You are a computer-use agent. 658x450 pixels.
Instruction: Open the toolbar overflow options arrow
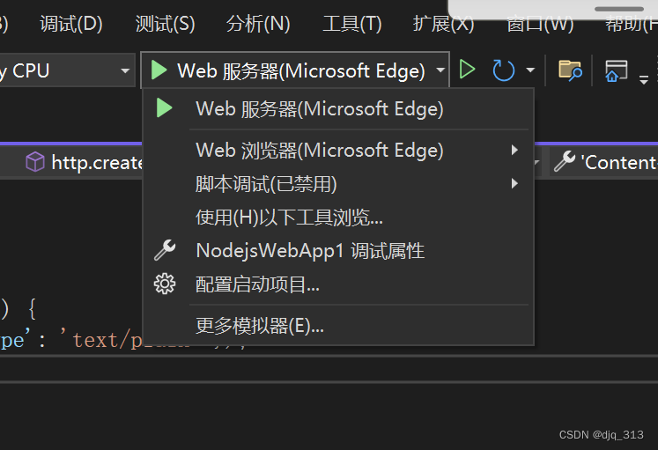pos(643,79)
